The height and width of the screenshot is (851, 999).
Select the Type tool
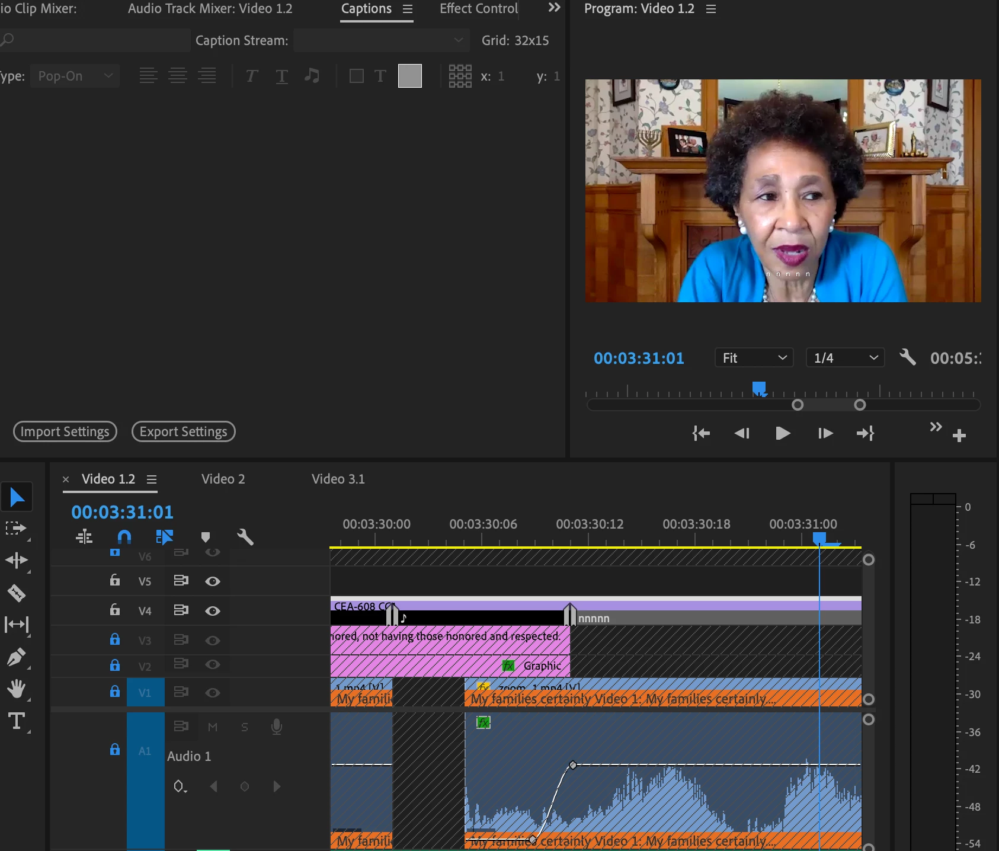pos(16,721)
